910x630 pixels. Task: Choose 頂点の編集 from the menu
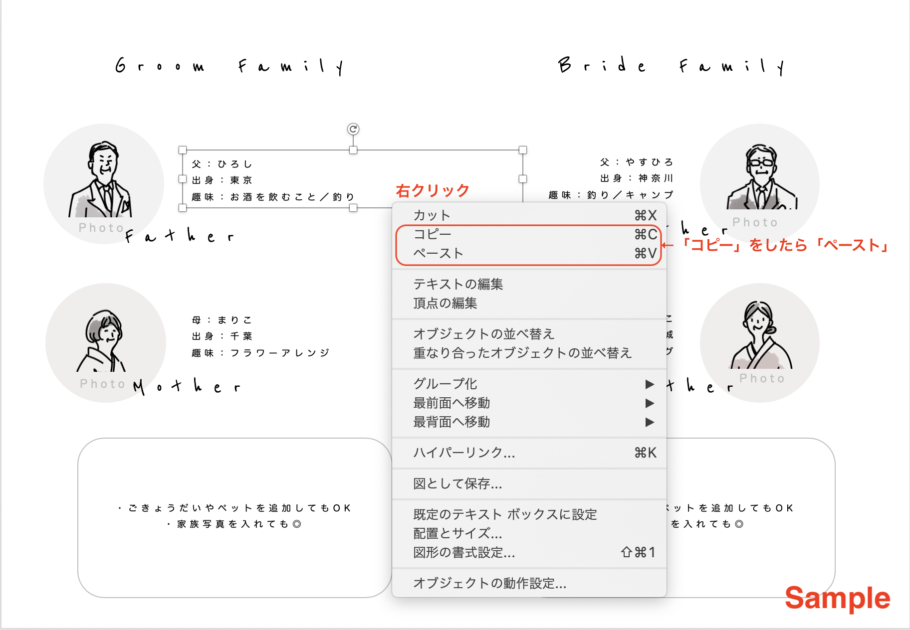(x=445, y=303)
